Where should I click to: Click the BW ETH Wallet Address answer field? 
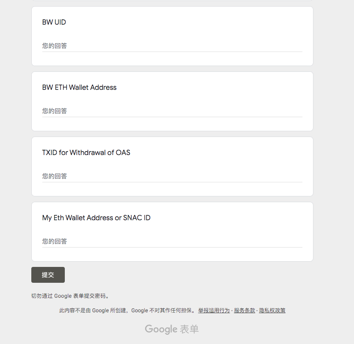point(172,111)
